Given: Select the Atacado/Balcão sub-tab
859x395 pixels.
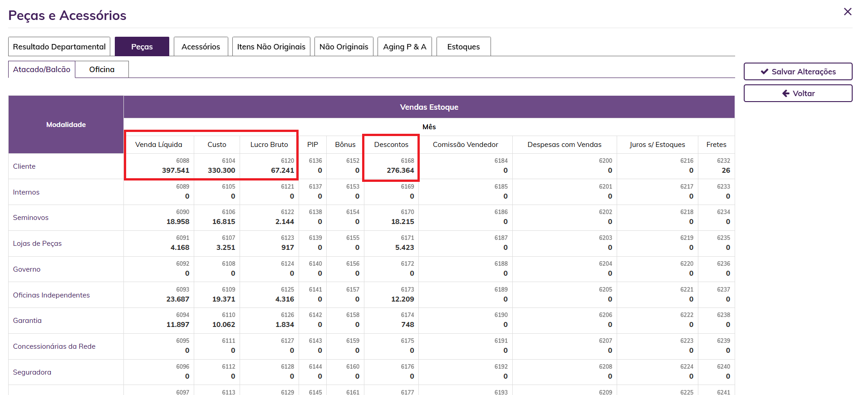Looking at the screenshot, I should [x=42, y=69].
